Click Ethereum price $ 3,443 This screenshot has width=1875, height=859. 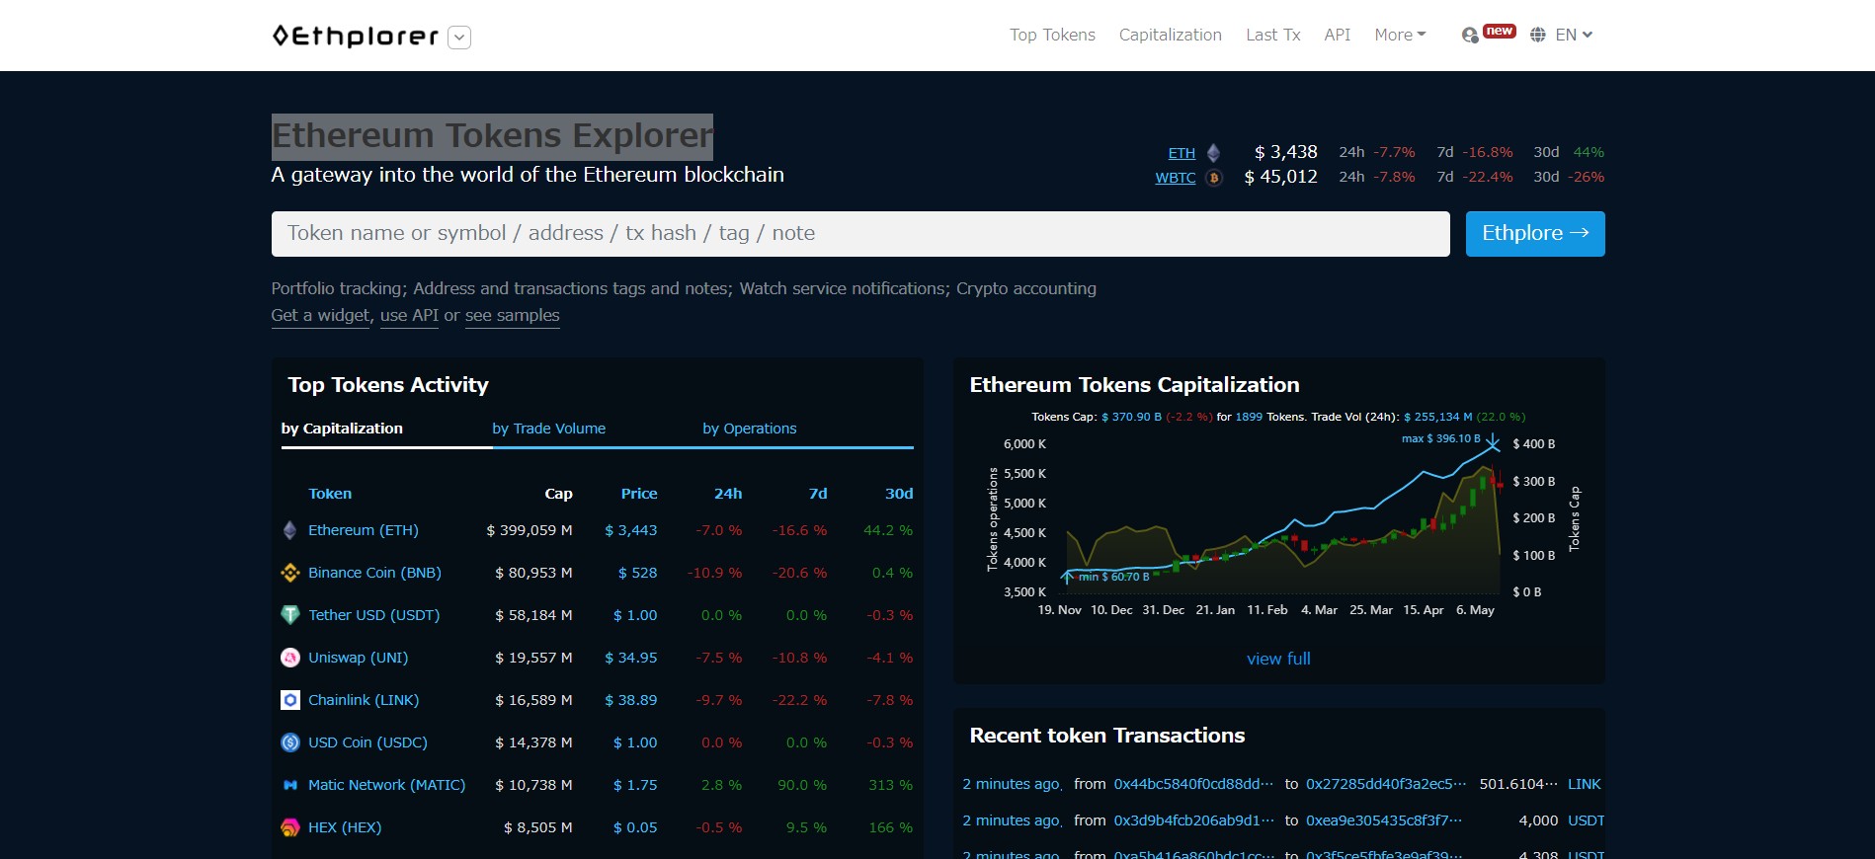click(631, 530)
